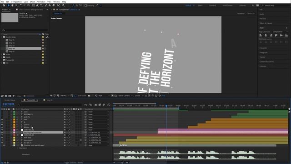
Task: Toggle eye of 'defying the horizontal' layer
Action: (x=2, y=133)
